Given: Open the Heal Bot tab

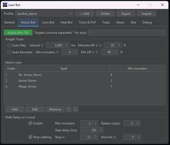Looking at the screenshot, I should pyautogui.click(x=66, y=22).
